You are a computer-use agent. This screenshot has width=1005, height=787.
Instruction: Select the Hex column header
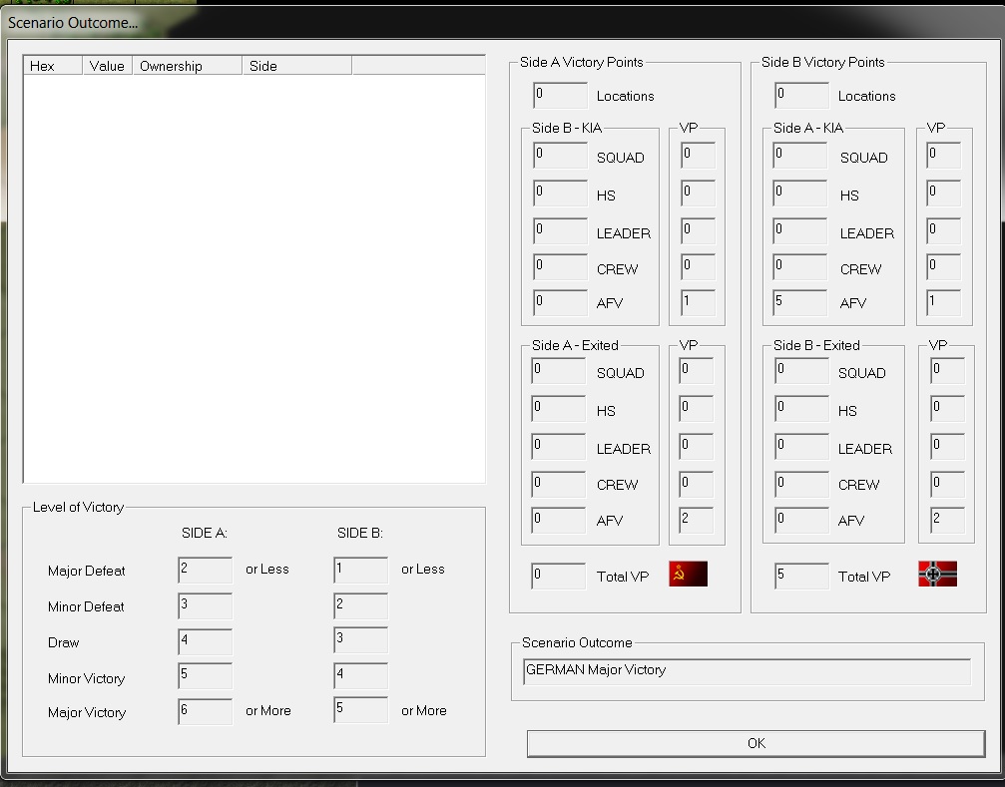tap(53, 65)
